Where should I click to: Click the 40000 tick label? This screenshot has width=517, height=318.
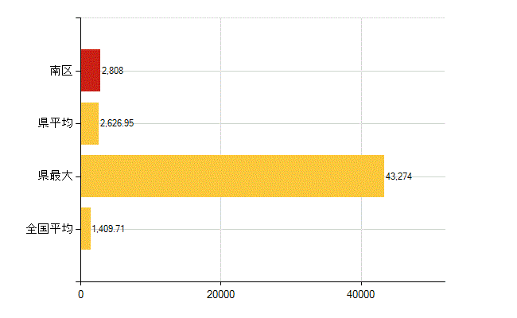361,294
